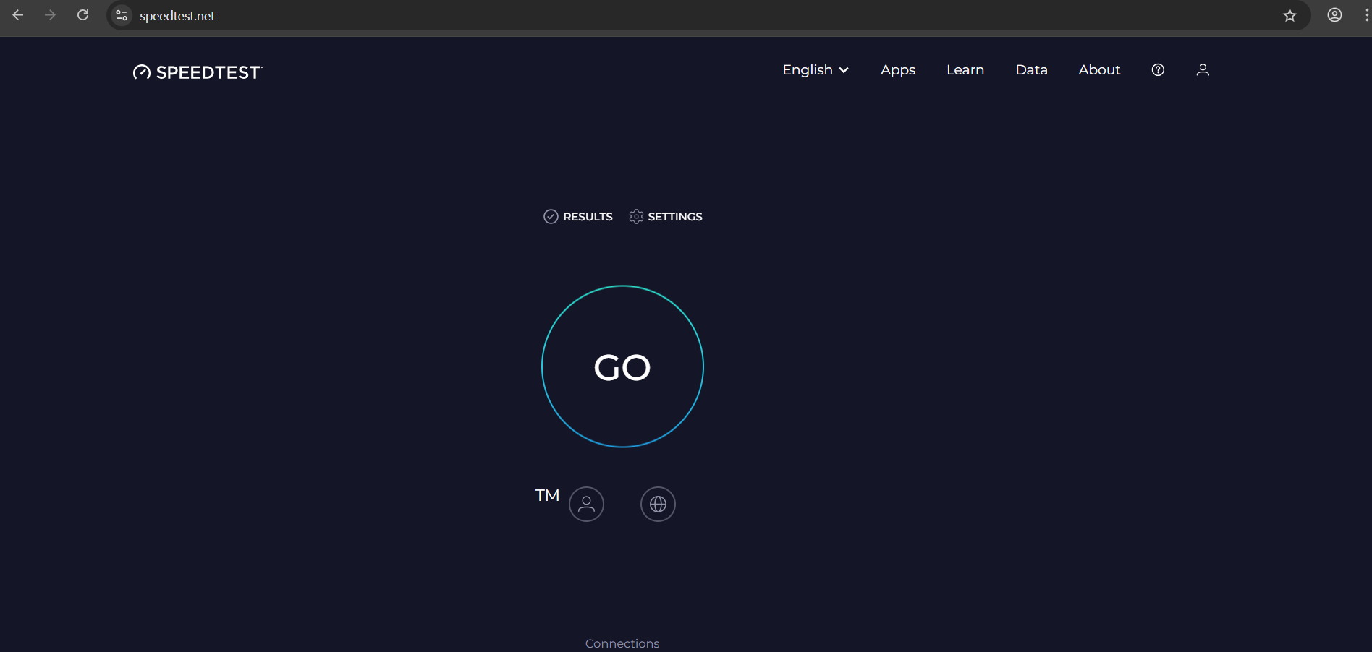
Task: View site information icon in address bar
Action: pyautogui.click(x=122, y=15)
